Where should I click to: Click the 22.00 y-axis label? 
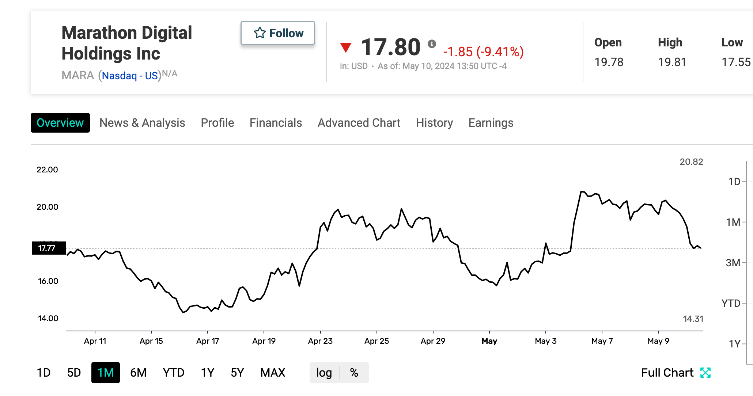tap(47, 170)
